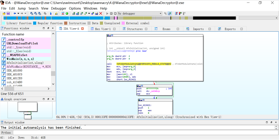Viewport: 279px width, 140px height.
Task: Close the Imports tab
Action: pyautogui.click(x=210, y=29)
